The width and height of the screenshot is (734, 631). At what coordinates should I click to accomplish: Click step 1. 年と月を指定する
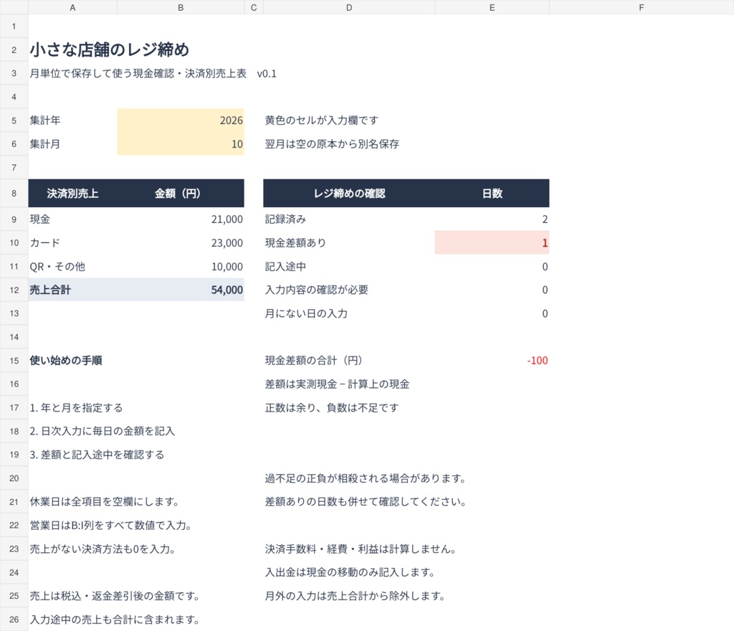click(x=76, y=408)
